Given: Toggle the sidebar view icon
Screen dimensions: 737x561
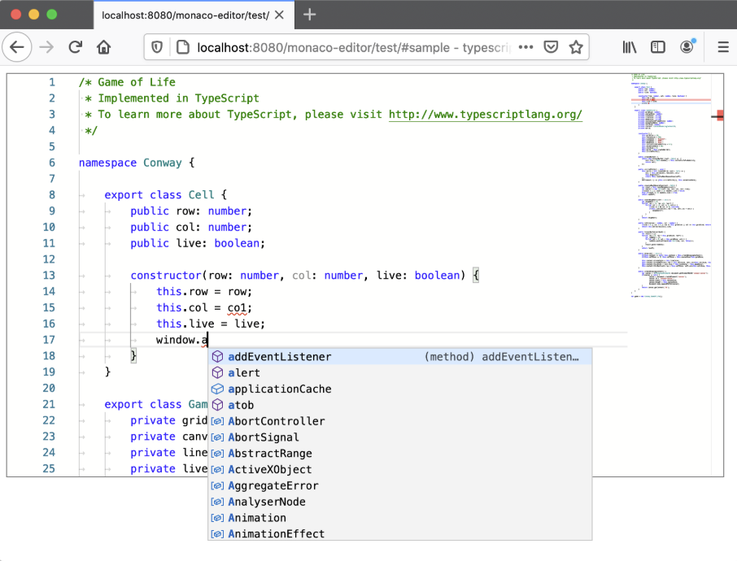Looking at the screenshot, I should pos(658,47).
